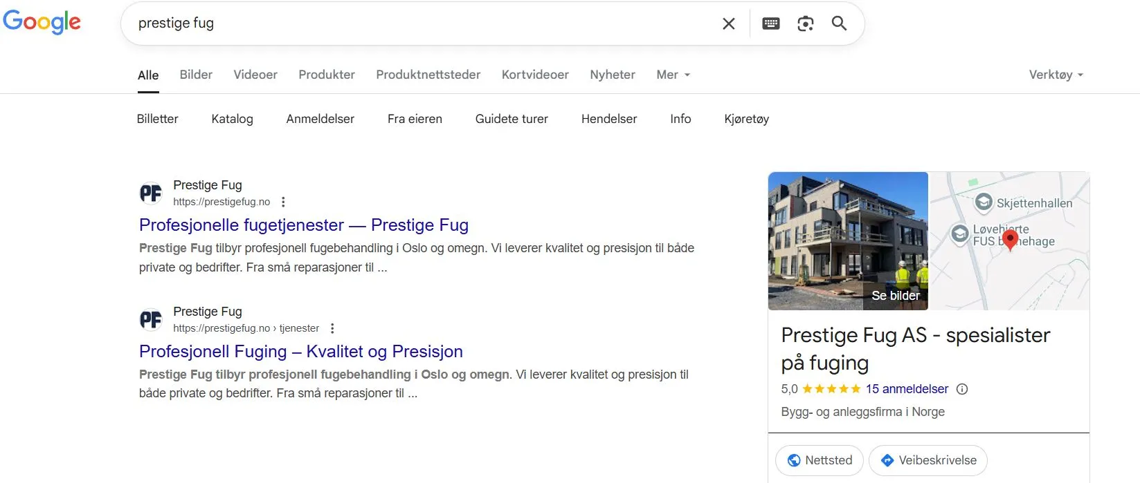Image resolution: width=1140 pixels, height=483 pixels.
Task: Open the 15 anmeldelser reviews link
Action: pyautogui.click(x=907, y=389)
